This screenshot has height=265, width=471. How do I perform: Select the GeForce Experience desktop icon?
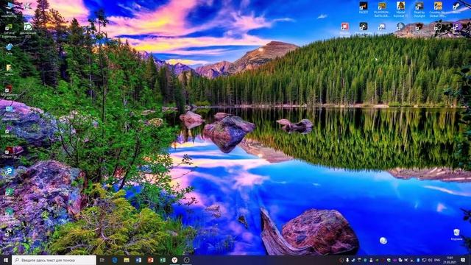click(x=9, y=31)
